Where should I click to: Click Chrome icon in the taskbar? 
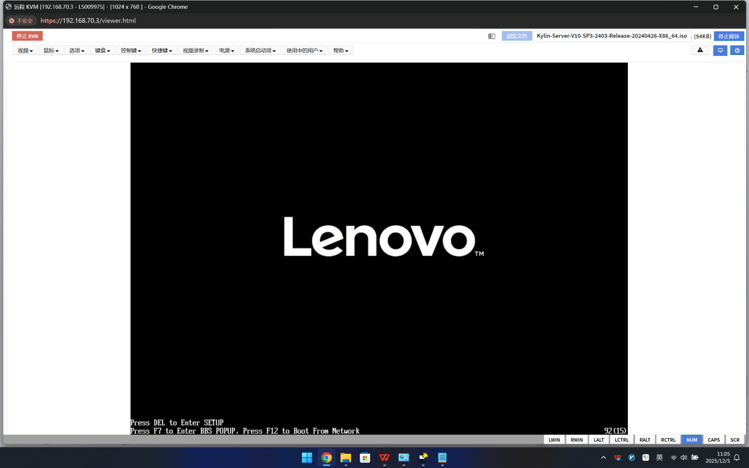coord(326,457)
